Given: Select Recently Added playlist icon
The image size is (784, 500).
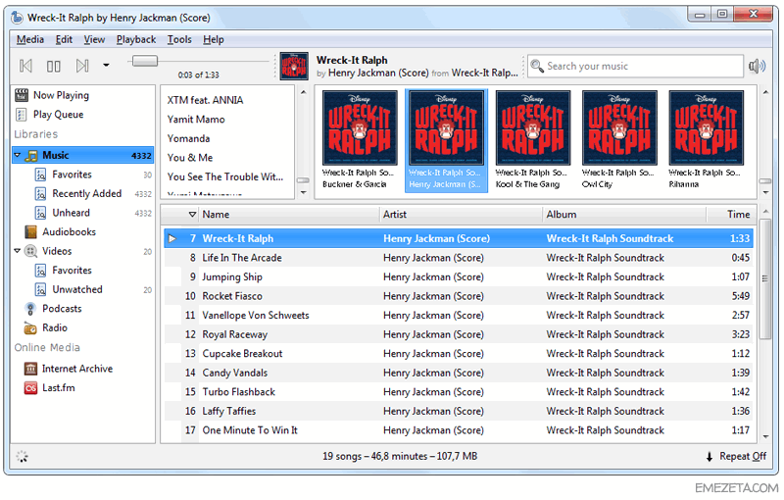Looking at the screenshot, I should pos(40,193).
